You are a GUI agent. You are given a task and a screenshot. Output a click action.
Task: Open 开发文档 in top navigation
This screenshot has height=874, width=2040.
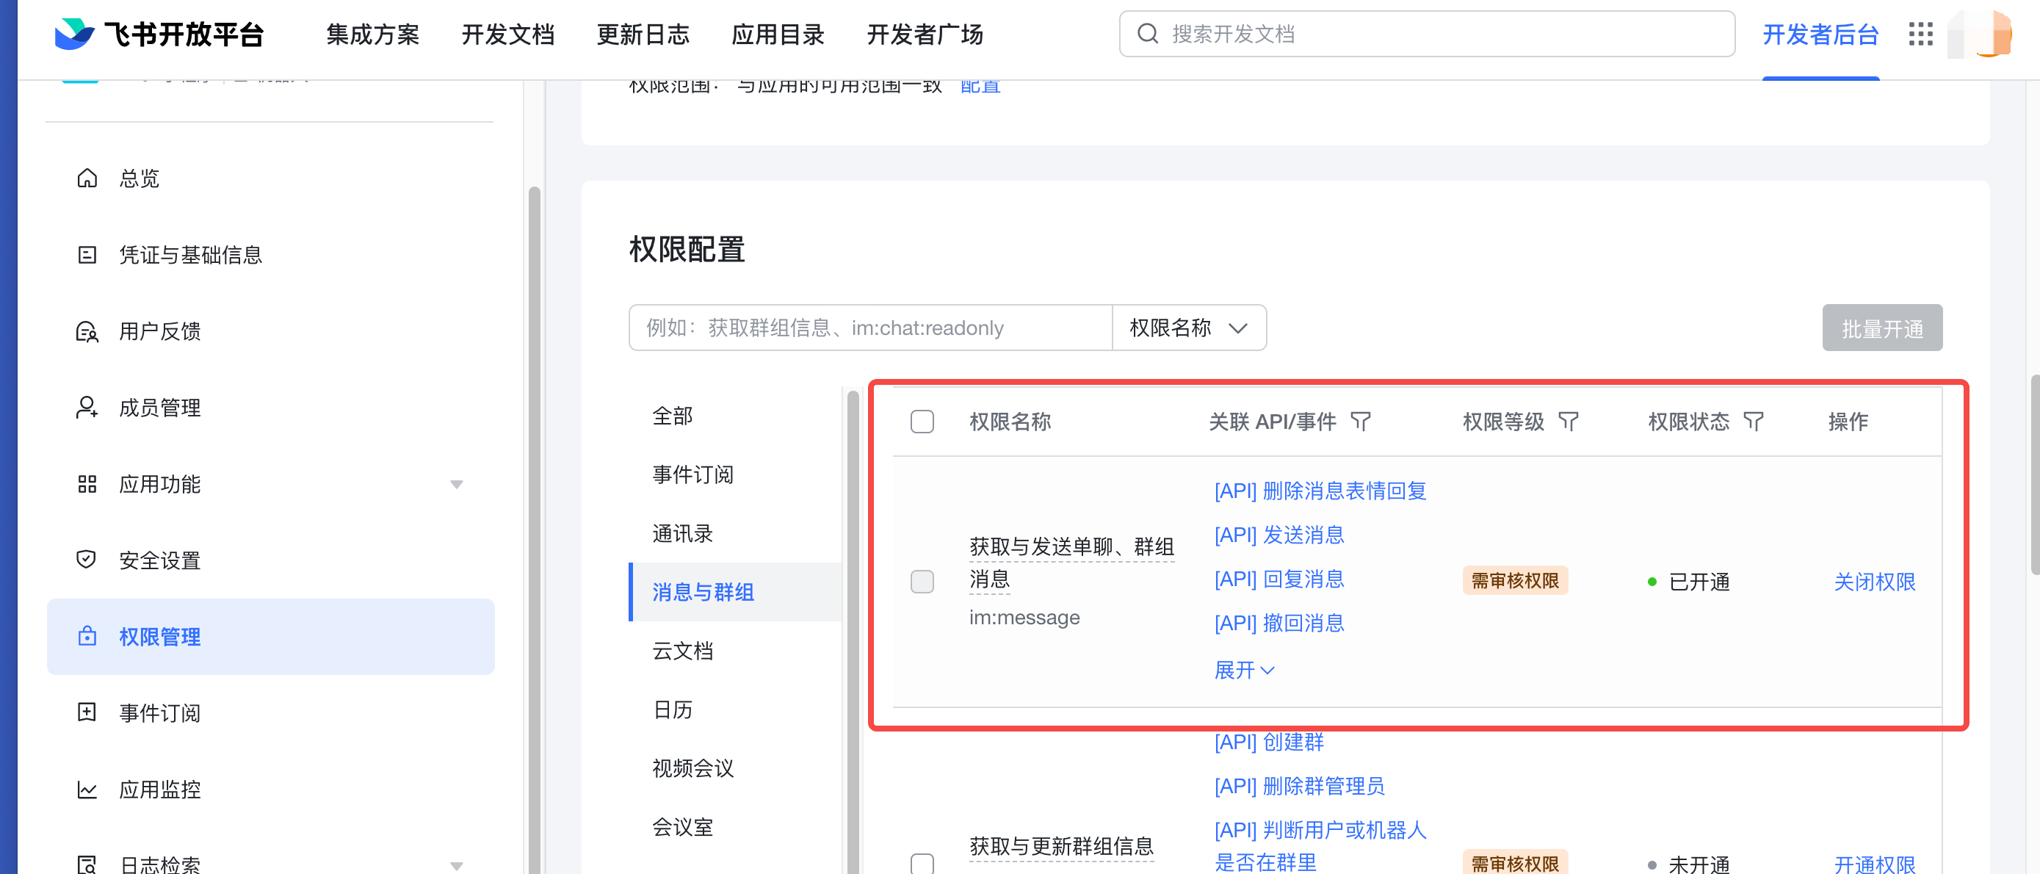tap(508, 34)
